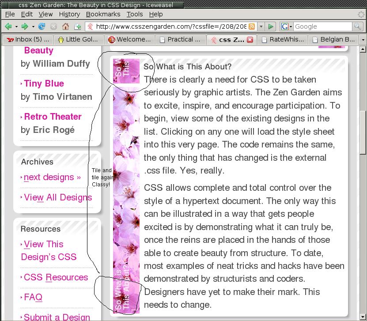Image resolution: width=367 pixels, height=321 pixels.
Task: Click the greyed-out Stop loading icon
Action: click(x=53, y=26)
